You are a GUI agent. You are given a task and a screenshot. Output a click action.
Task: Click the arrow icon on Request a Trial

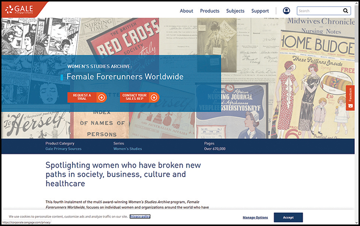pos(101,97)
